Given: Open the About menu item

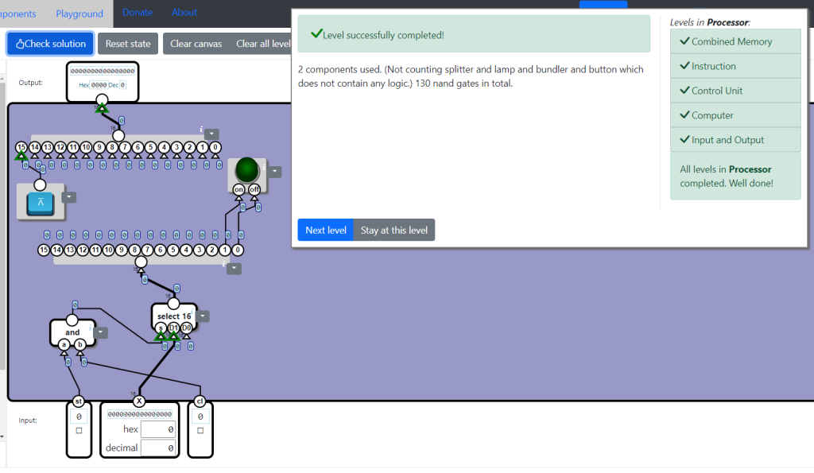Looking at the screenshot, I should point(184,12).
